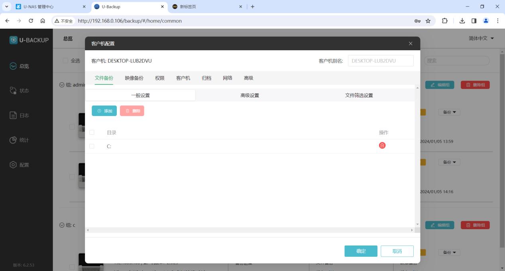Collapse the 组: c group
The width and height of the screenshot is (505, 271).
[62, 225]
